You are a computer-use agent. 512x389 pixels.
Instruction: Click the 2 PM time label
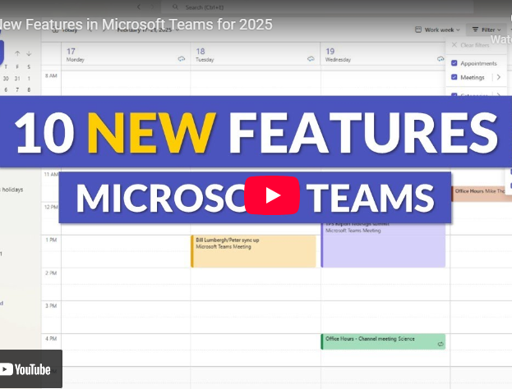51,273
